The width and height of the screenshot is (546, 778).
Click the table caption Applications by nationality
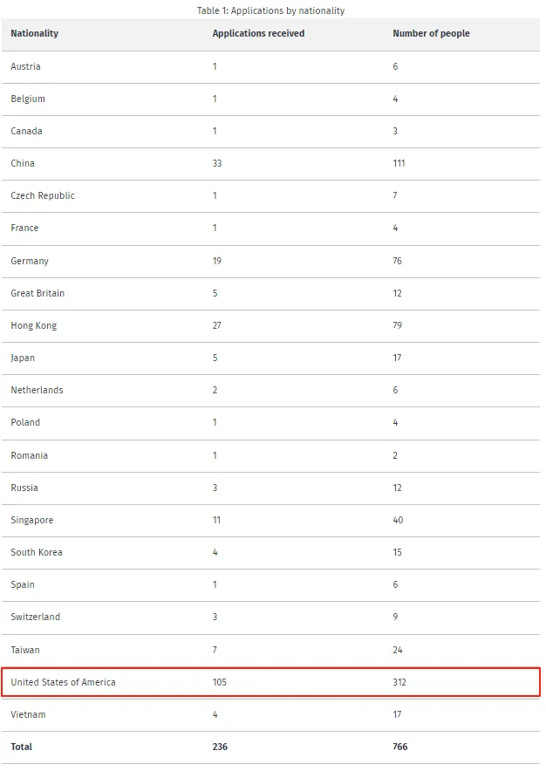point(270,10)
